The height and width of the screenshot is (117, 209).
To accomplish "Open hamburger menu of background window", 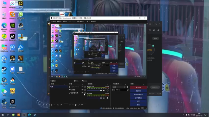I will tap(150, 24).
